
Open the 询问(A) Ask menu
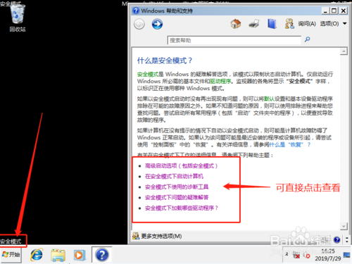point(307,24)
